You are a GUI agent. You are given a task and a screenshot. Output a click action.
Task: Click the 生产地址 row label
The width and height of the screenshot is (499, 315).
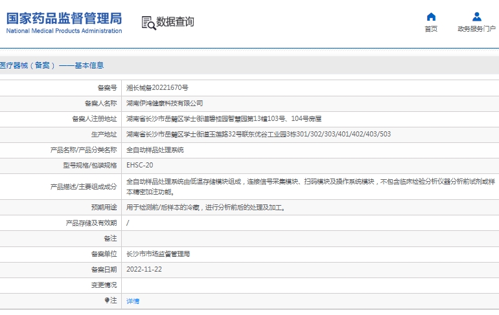point(104,135)
